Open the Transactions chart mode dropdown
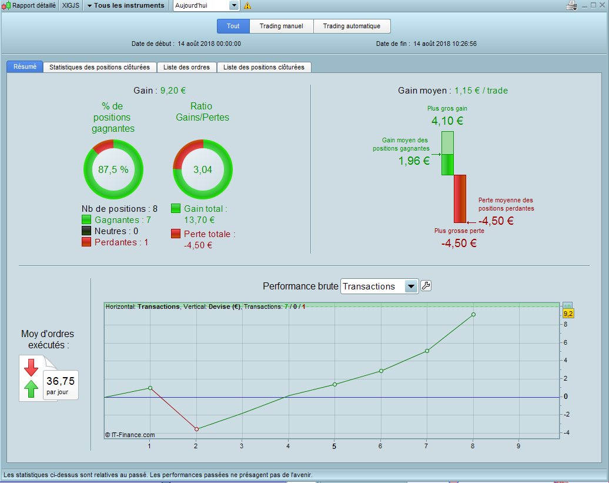This screenshot has height=483, width=609. coord(380,287)
